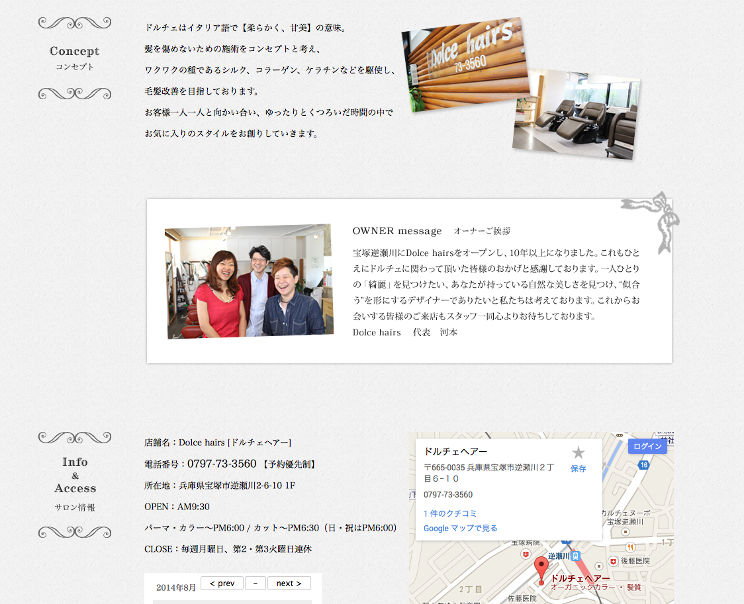This screenshot has height=604, width=744.
Task: Click the save star icon in map card
Action: (x=578, y=453)
